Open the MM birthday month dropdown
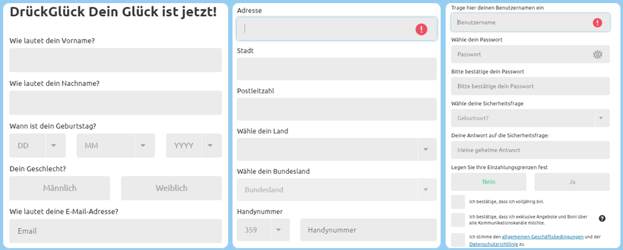 tap(115, 145)
